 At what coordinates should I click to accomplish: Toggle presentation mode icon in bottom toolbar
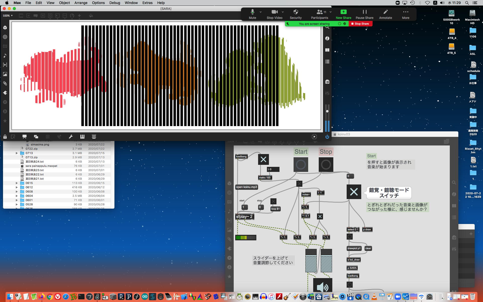click(24, 137)
